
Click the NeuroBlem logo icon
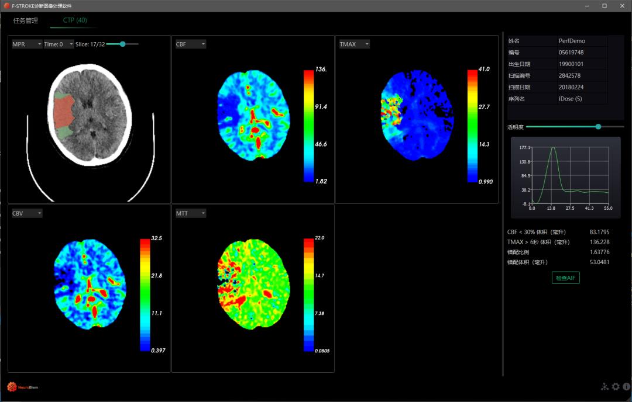[12, 386]
